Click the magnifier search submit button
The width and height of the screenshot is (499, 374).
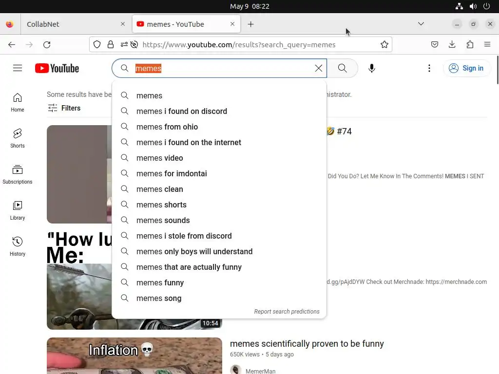click(x=343, y=68)
